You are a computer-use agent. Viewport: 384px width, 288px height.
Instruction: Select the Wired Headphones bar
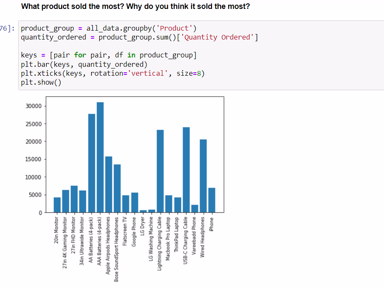click(203, 176)
